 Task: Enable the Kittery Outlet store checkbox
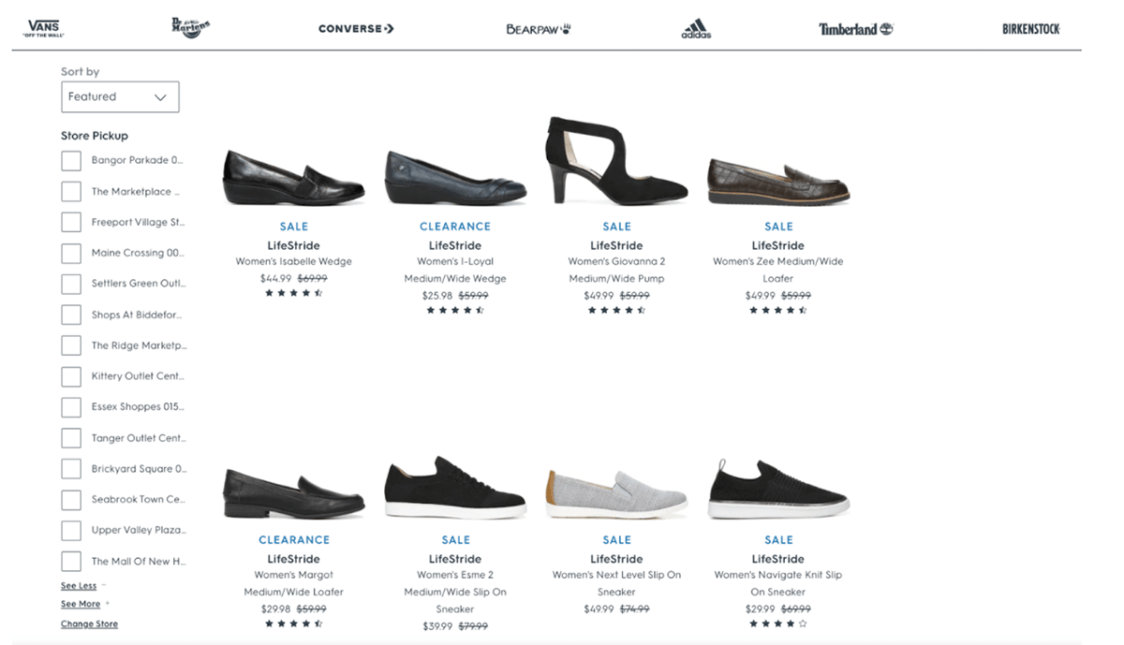pyautogui.click(x=71, y=376)
